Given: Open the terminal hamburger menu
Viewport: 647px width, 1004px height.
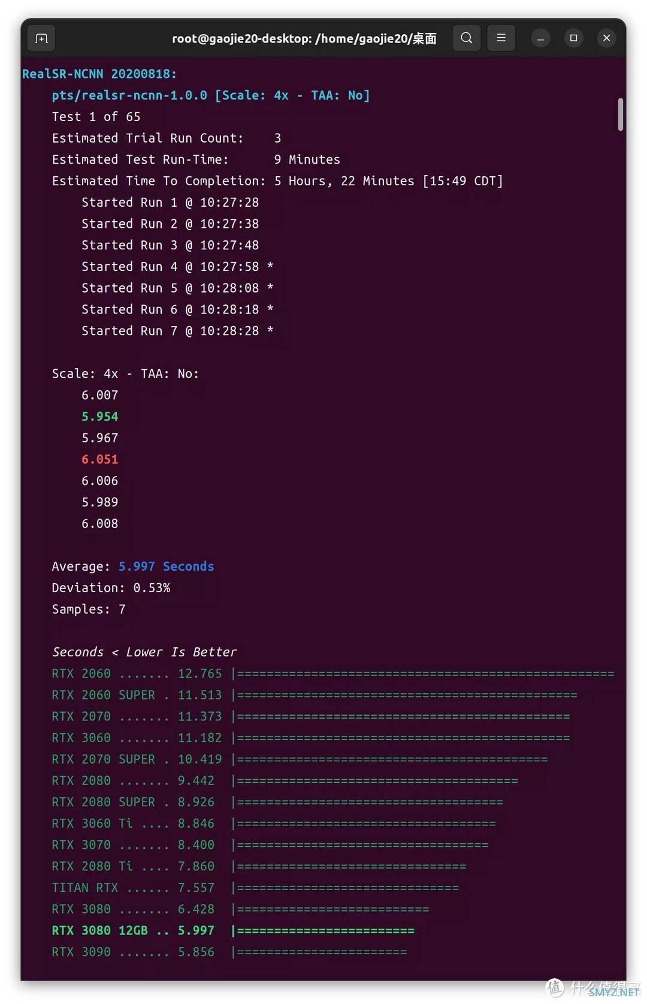Looking at the screenshot, I should click(x=501, y=38).
